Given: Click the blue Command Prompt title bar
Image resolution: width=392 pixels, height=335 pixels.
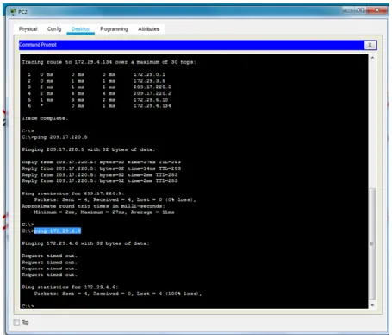Looking at the screenshot, I should point(191,45).
